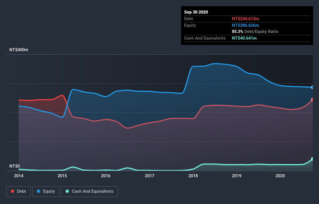Click the red Debt legend dot
Viewport: 319px width, 204px height.
(x=12, y=191)
